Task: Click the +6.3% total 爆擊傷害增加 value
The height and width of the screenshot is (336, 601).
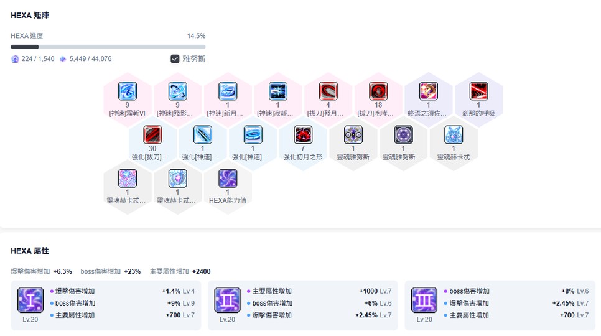Action: [62, 272]
